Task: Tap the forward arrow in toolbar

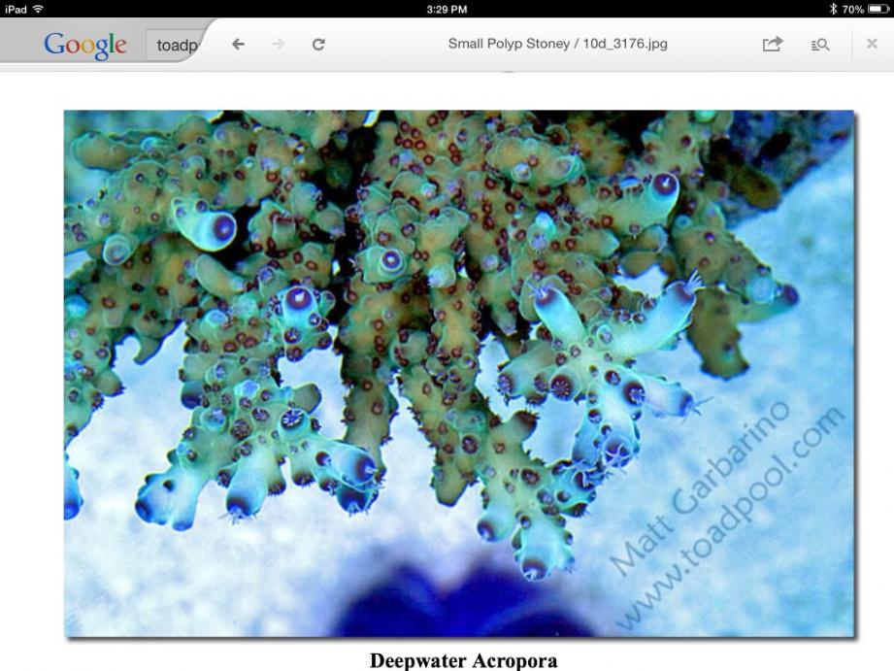Action: tap(279, 44)
